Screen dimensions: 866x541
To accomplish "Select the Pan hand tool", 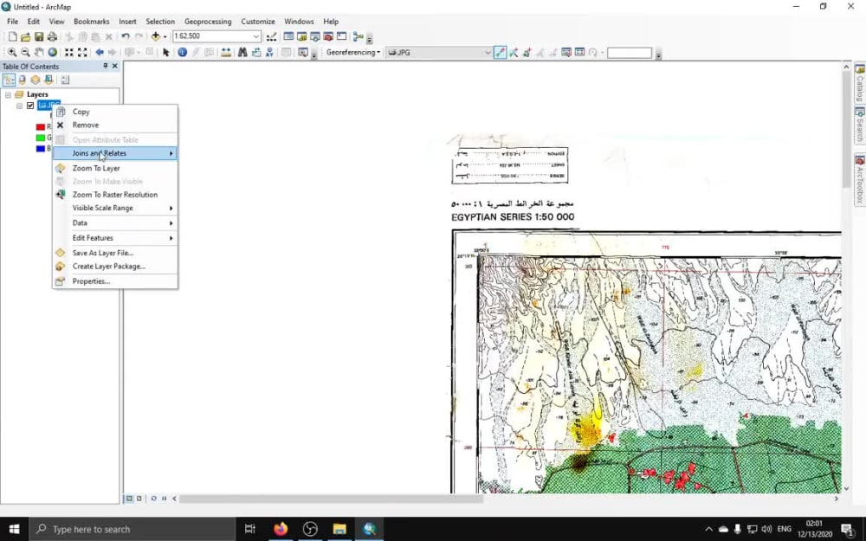I will [x=38, y=52].
